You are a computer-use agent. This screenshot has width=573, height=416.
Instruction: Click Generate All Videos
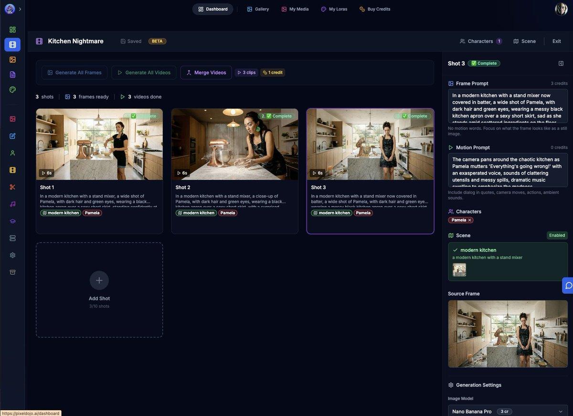coord(144,73)
